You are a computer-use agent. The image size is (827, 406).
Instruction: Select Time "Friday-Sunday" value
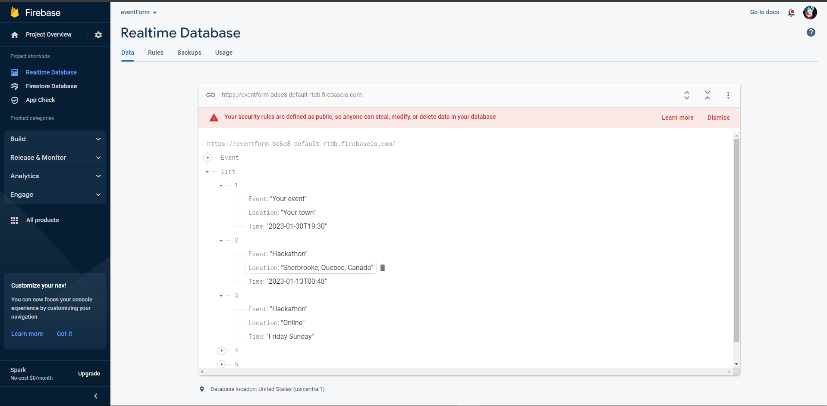pyautogui.click(x=290, y=337)
